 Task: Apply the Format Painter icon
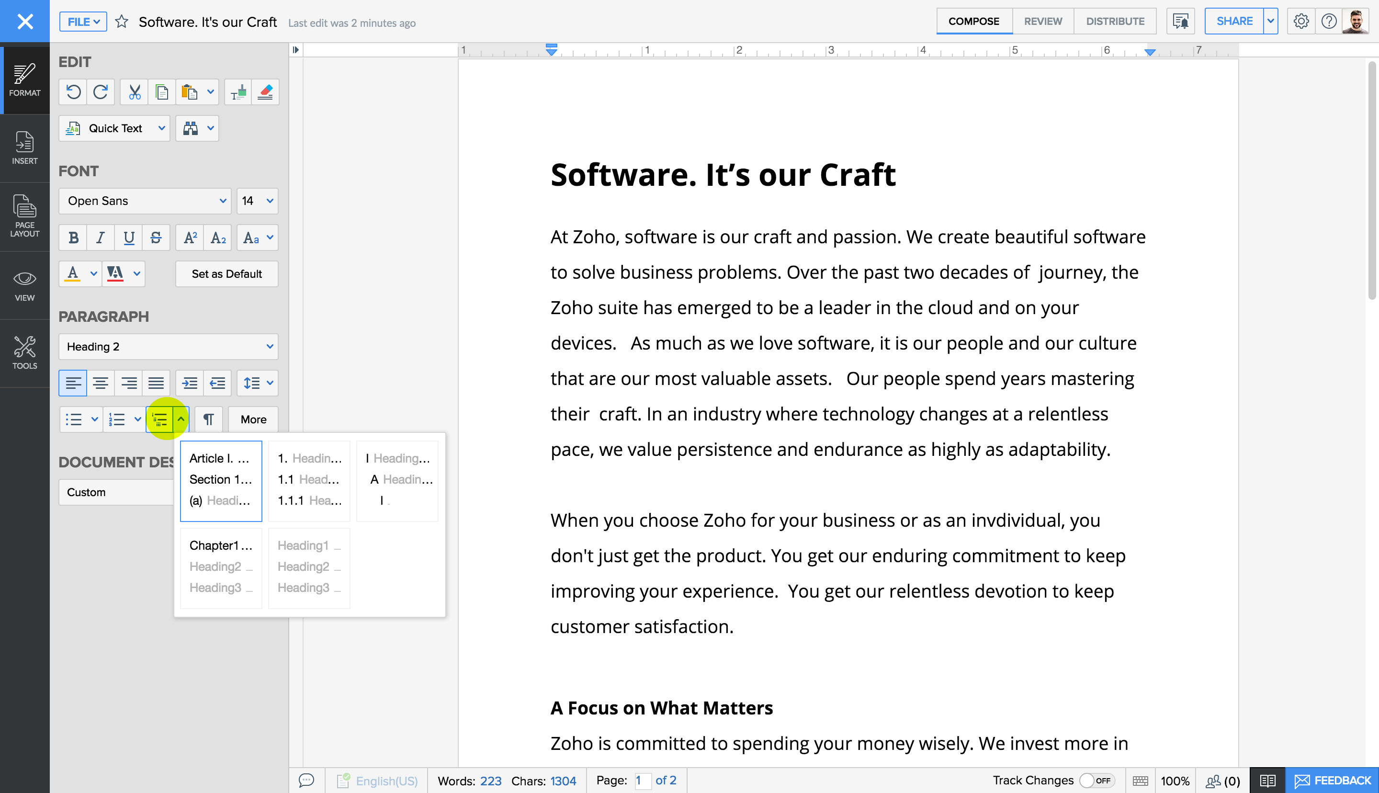tap(237, 91)
